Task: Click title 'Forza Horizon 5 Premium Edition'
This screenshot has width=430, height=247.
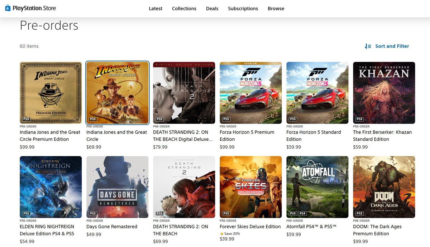Action: pyautogui.click(x=247, y=136)
